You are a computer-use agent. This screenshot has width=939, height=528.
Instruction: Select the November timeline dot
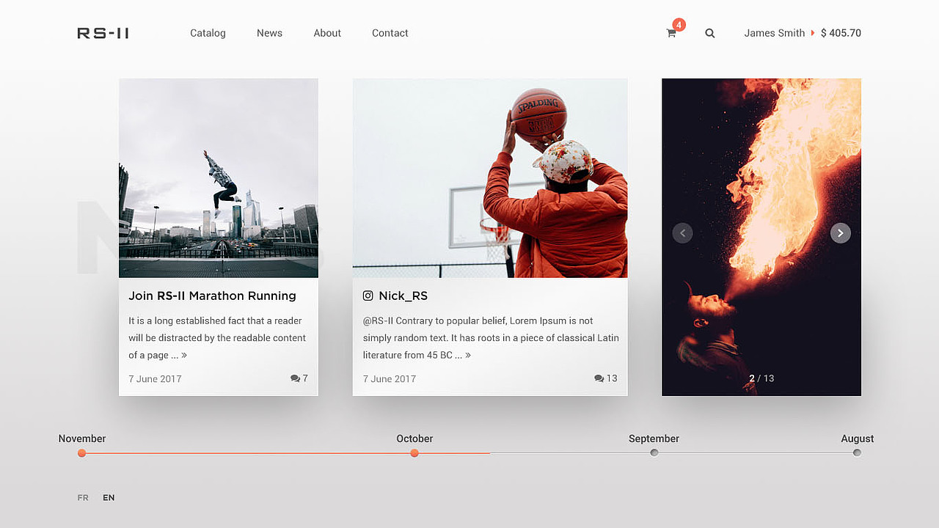[81, 453]
